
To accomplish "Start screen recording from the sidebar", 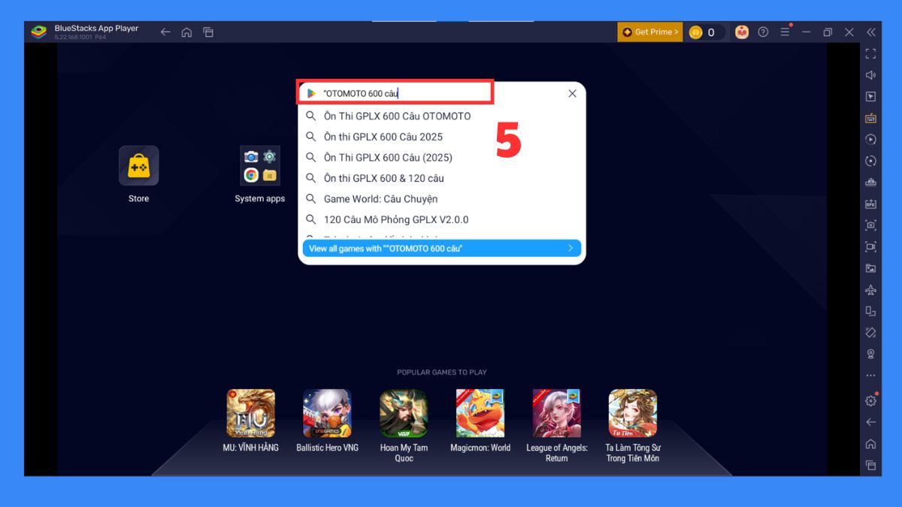I will [x=870, y=246].
